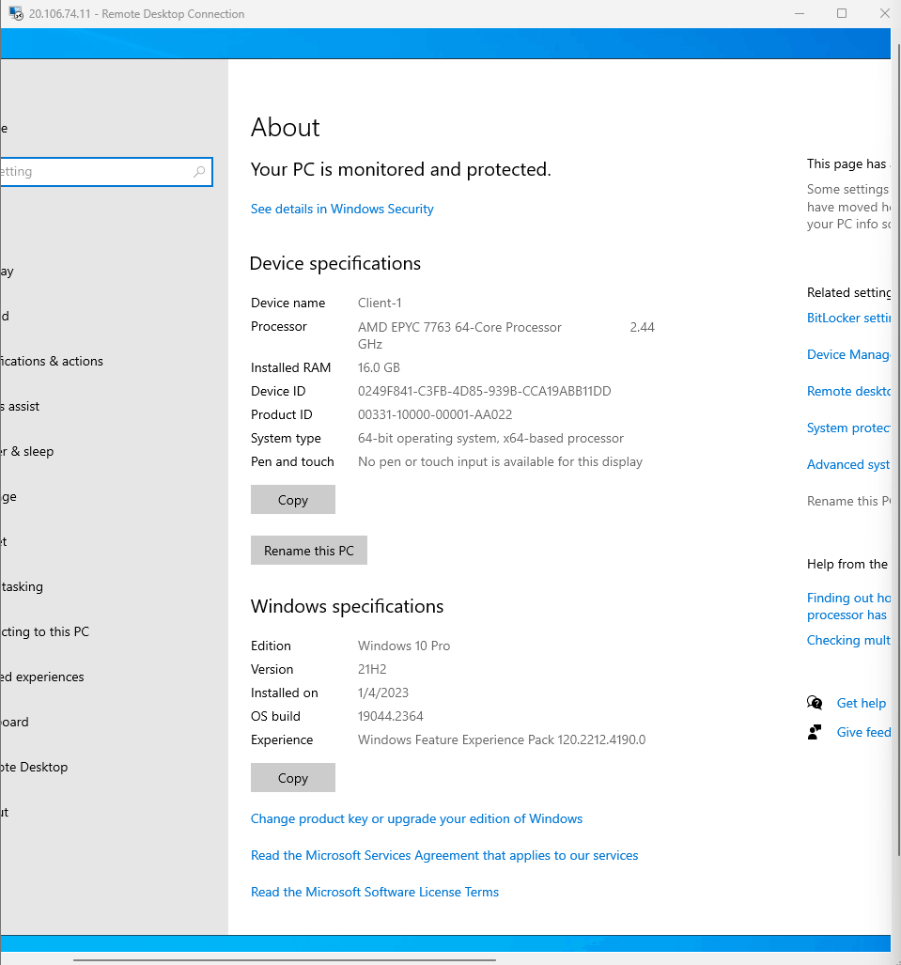
Task: Click the Get help link
Action: point(861,703)
